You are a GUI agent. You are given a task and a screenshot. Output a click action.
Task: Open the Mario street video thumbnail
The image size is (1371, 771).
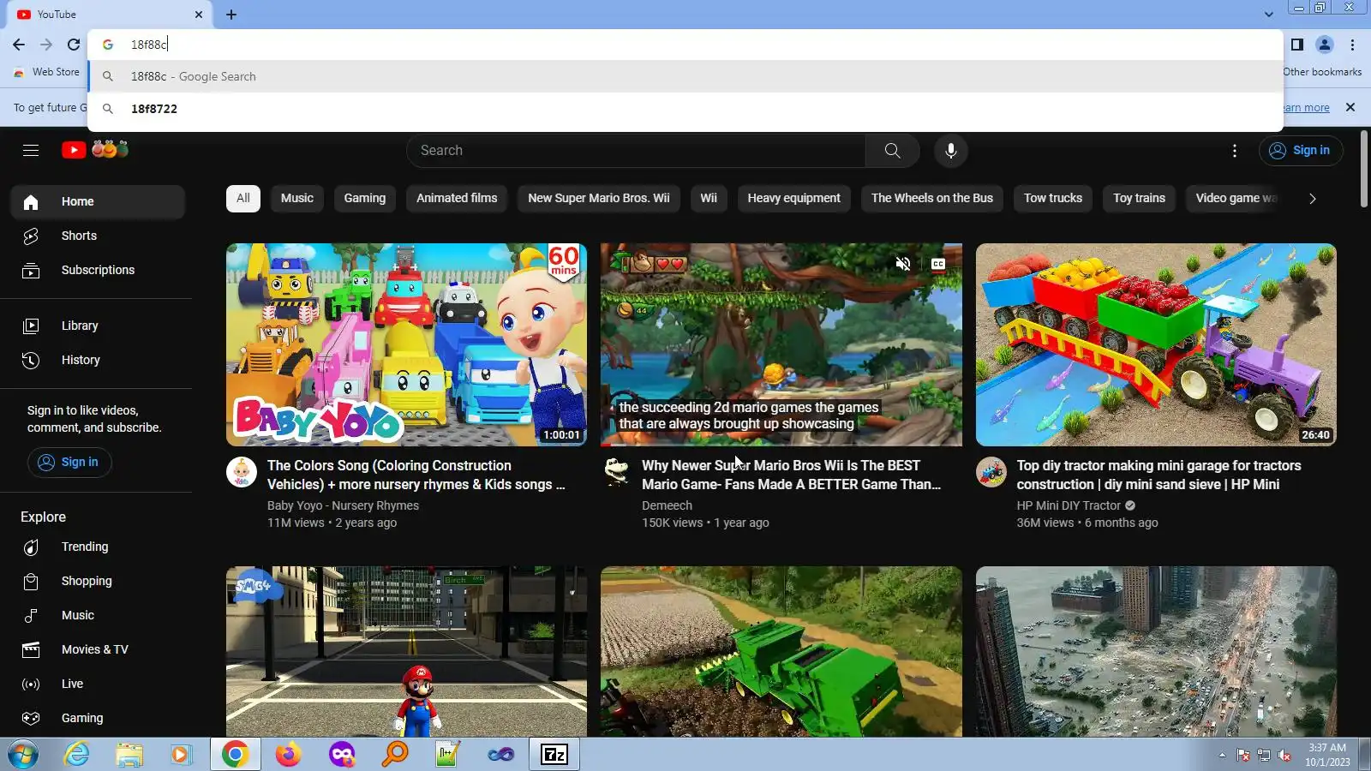(406, 651)
